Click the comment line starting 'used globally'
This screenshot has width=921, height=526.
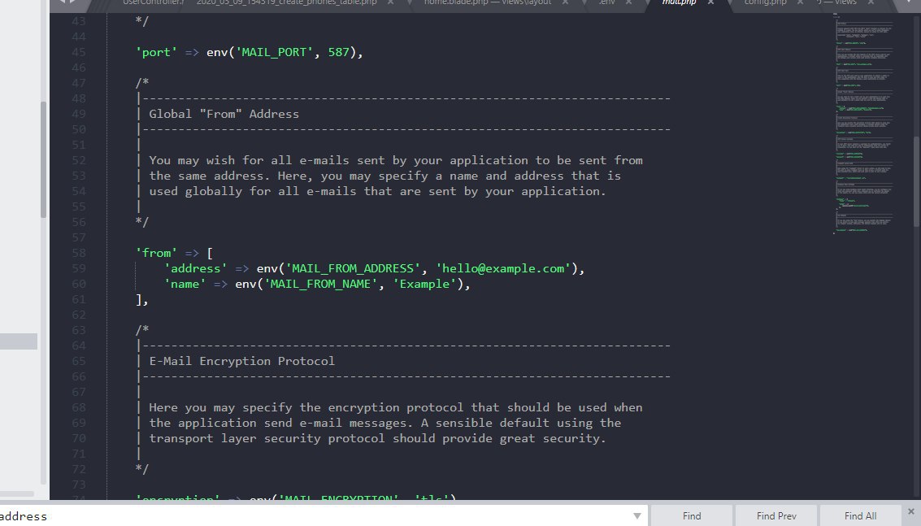[x=377, y=191]
